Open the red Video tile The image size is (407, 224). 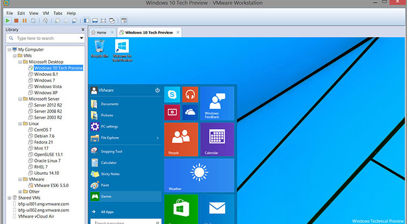point(172,112)
